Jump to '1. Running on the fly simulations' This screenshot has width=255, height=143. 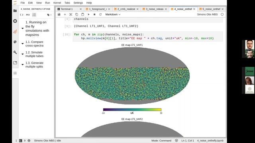tap(37, 29)
